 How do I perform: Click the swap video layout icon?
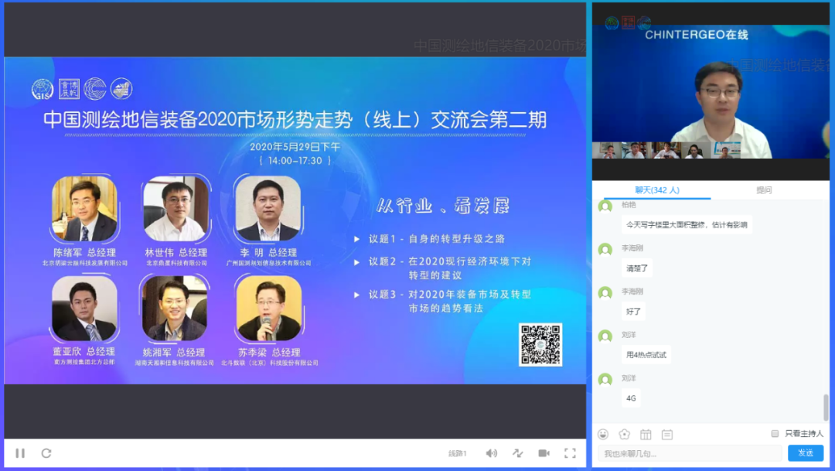517,453
